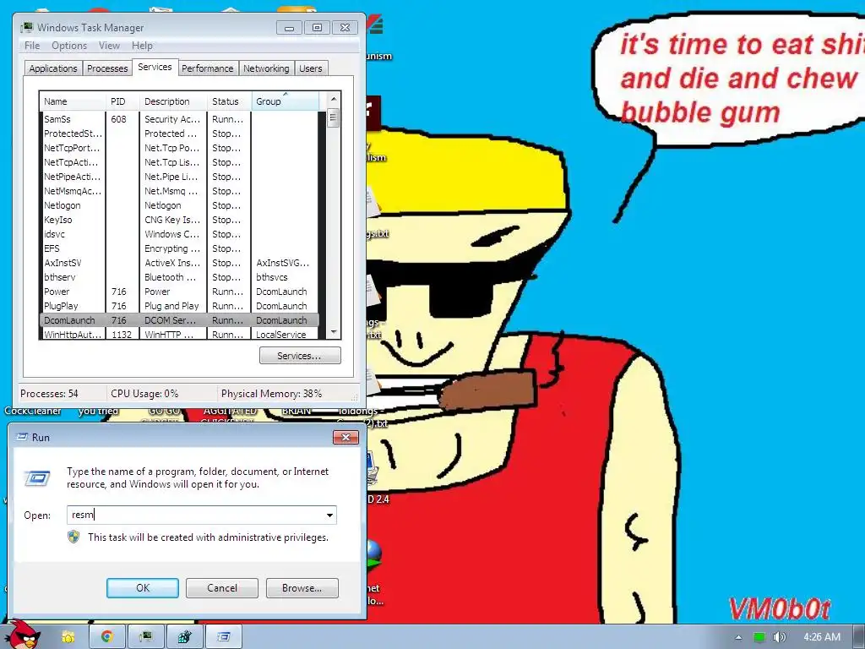Image resolution: width=865 pixels, height=649 pixels.
Task: Open the File menu in Task Manager
Action: (32, 46)
